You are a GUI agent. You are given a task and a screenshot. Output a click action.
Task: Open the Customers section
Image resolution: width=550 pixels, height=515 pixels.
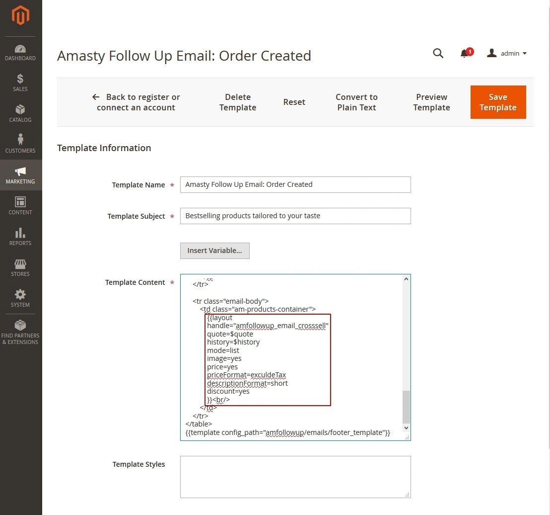[x=20, y=144]
